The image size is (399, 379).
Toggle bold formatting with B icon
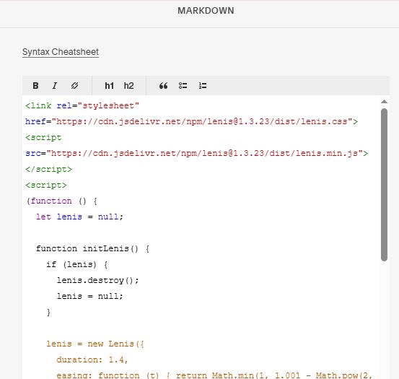35,85
